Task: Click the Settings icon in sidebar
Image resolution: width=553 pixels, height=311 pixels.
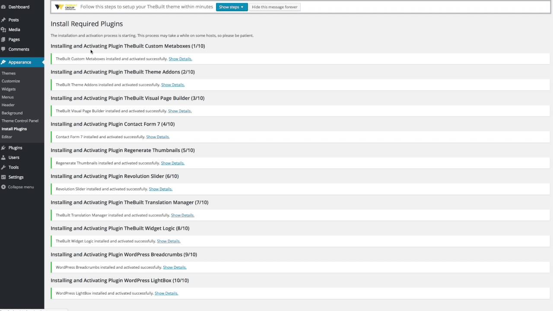Action: click(x=3, y=177)
